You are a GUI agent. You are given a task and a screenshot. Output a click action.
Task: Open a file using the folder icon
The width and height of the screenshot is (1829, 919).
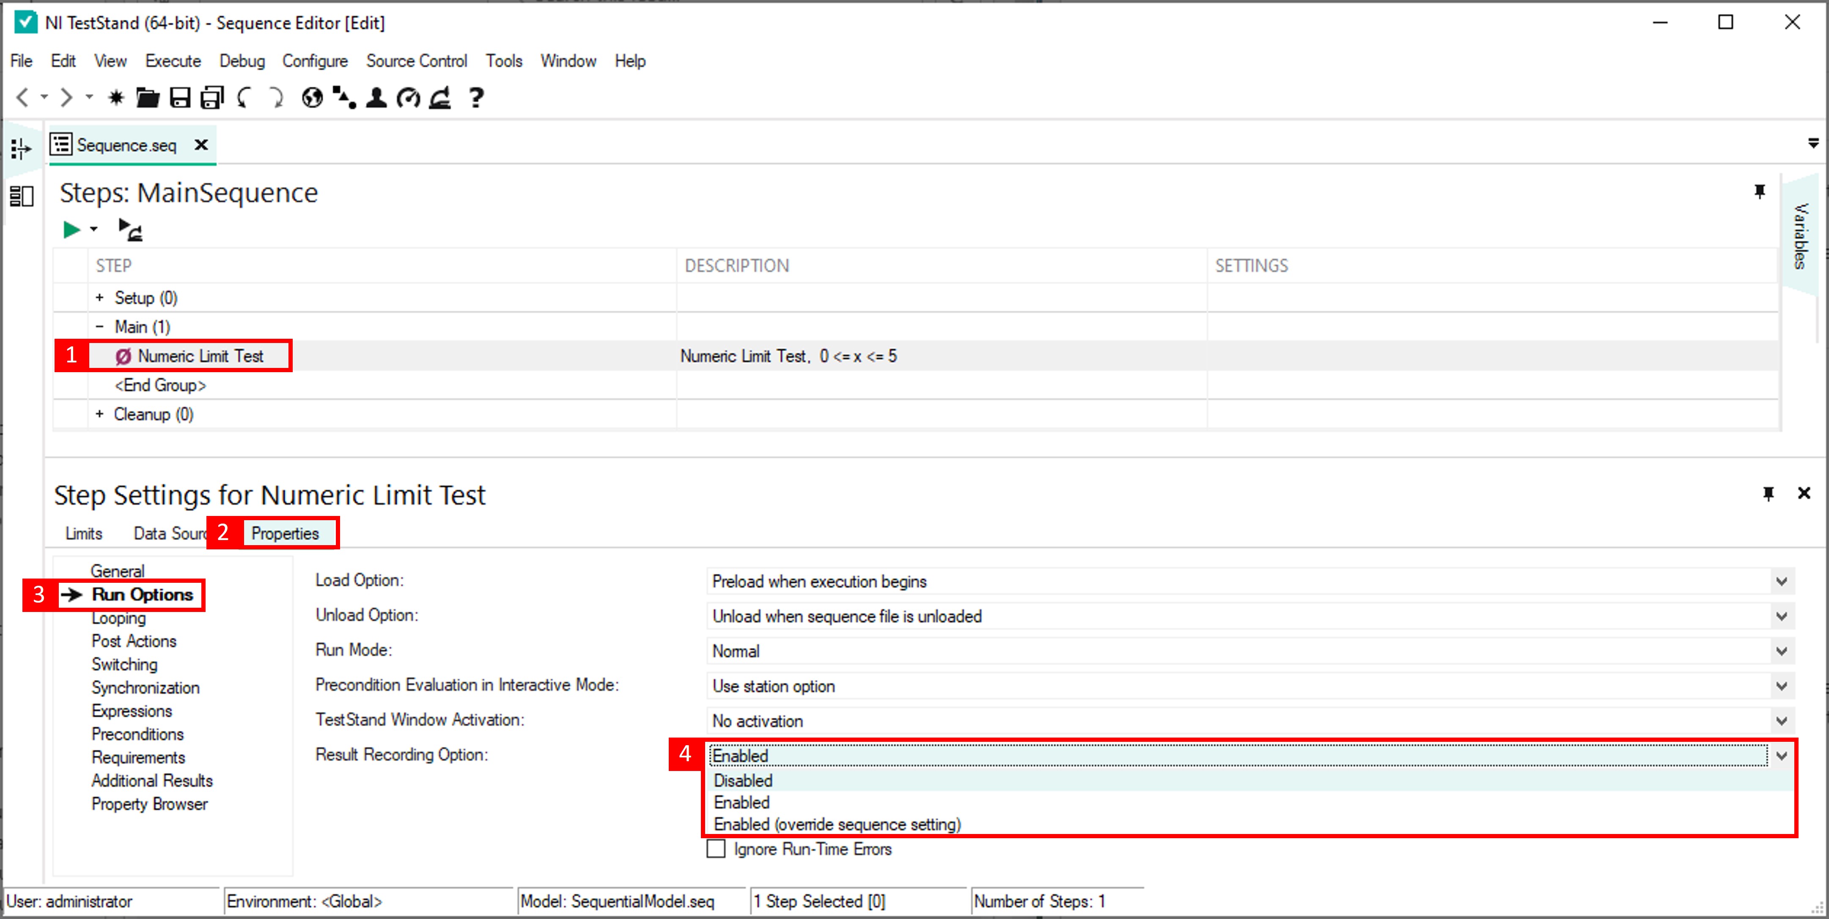click(x=148, y=97)
